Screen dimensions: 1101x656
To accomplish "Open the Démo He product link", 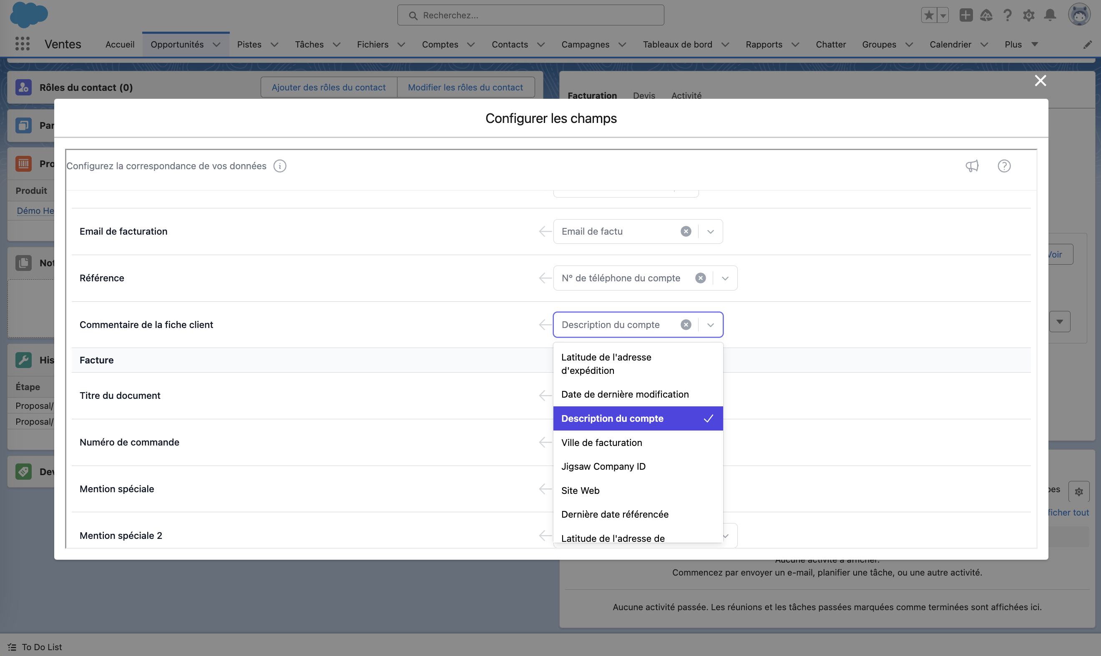I will pos(35,210).
